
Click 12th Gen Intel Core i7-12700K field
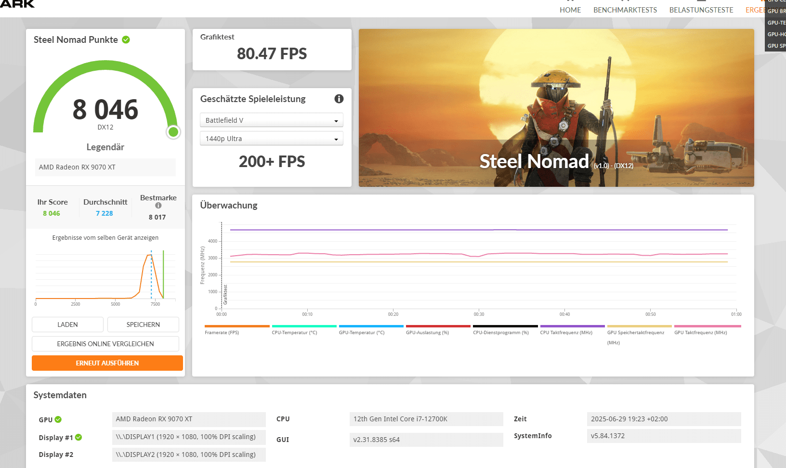click(426, 419)
